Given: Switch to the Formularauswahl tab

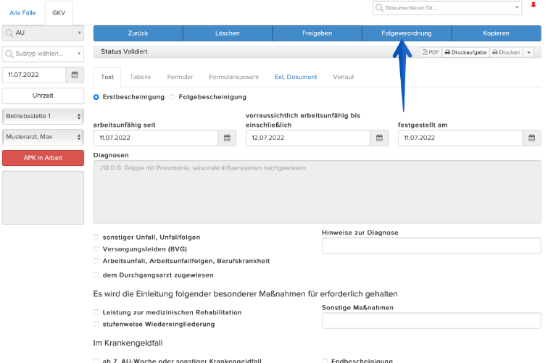Looking at the screenshot, I should 233,77.
